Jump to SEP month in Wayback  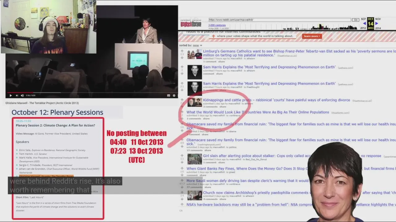point(363,19)
